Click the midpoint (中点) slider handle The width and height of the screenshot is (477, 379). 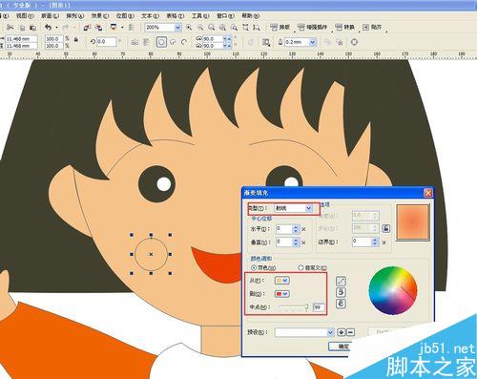coord(306,306)
